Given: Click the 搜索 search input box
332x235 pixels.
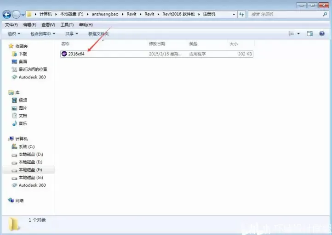Looking at the screenshot, I should 286,14.
